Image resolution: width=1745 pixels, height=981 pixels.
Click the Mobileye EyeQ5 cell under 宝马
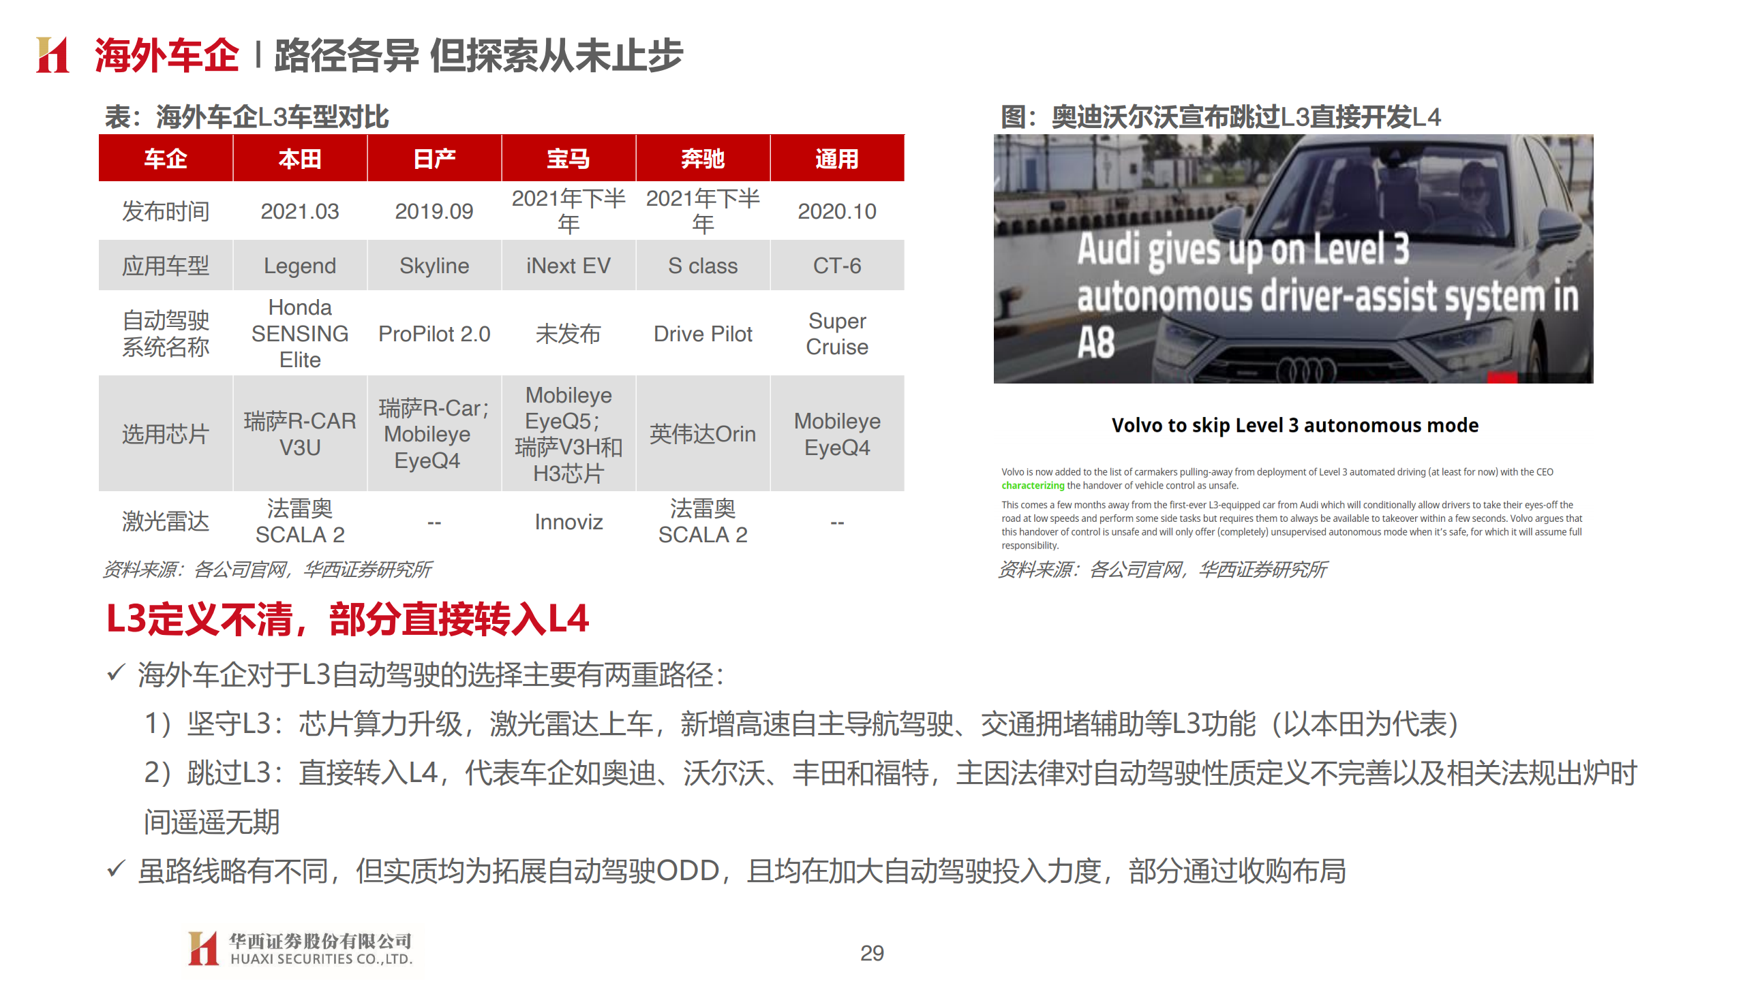568,433
